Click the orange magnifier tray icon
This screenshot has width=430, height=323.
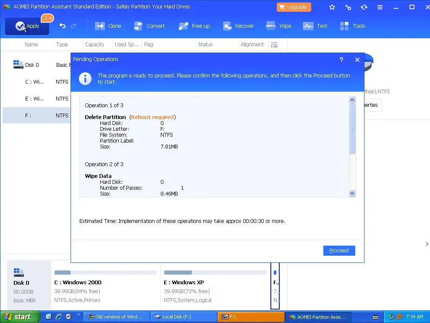399,317
